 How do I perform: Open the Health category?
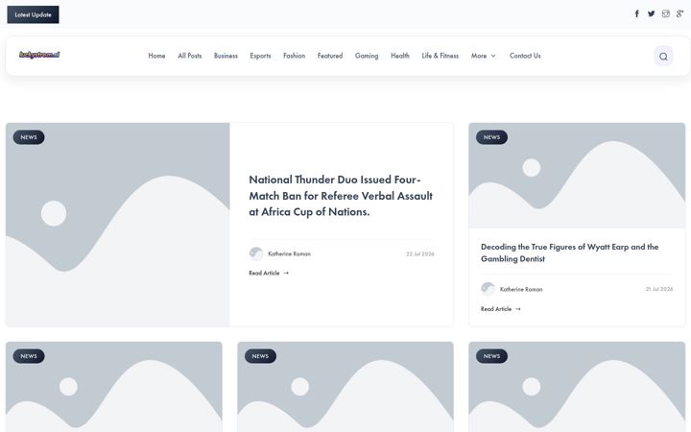coord(399,56)
